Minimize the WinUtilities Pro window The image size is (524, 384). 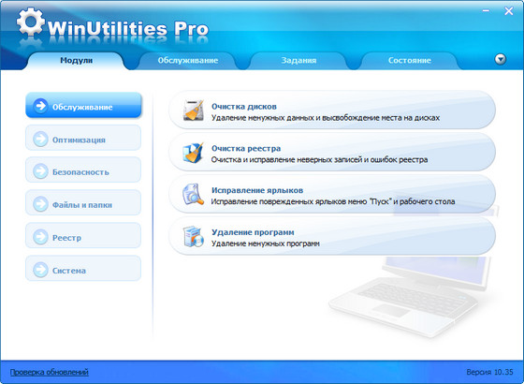[x=486, y=11]
